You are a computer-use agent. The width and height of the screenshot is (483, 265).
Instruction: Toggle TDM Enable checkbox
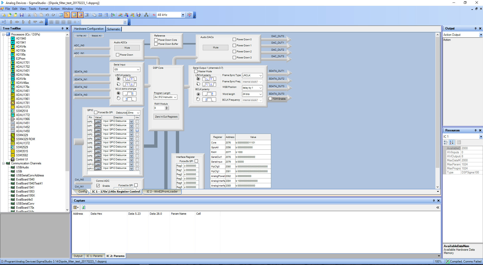270,99
